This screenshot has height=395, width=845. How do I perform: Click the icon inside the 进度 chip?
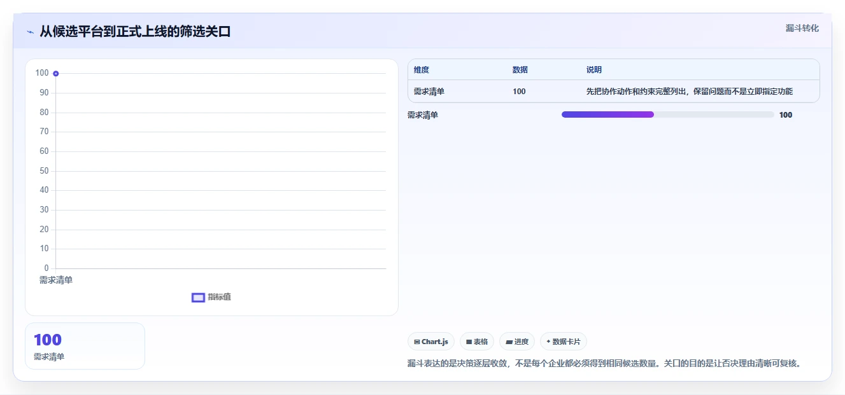coord(509,342)
